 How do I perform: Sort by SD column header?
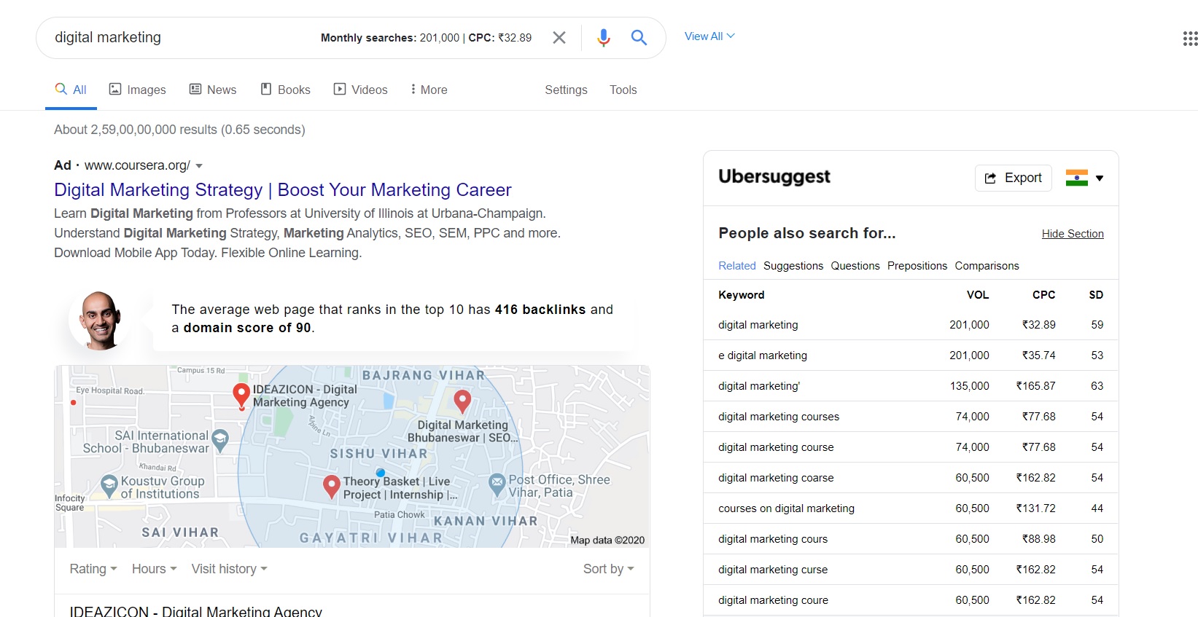[1096, 295]
